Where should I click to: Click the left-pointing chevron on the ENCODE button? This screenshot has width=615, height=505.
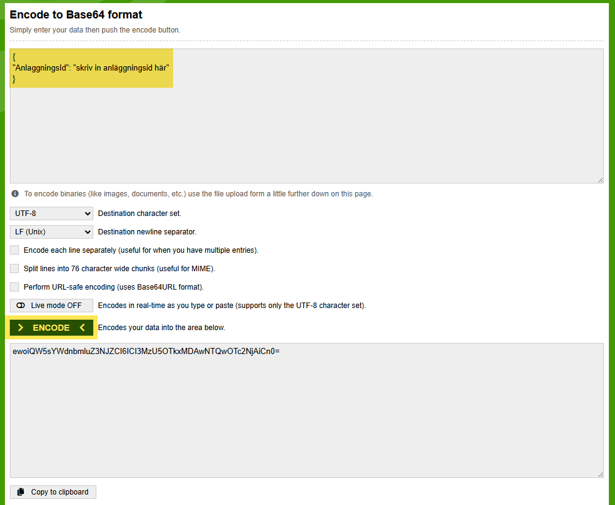82,328
